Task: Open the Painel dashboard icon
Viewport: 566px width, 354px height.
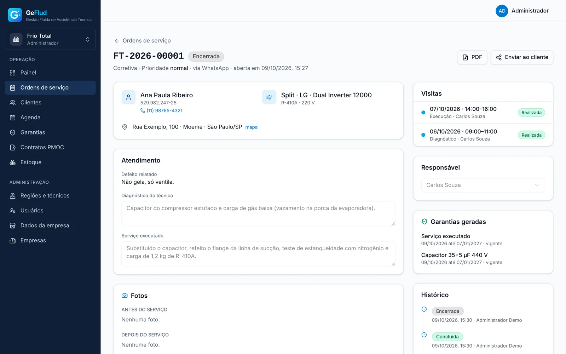Action: [x=13, y=73]
